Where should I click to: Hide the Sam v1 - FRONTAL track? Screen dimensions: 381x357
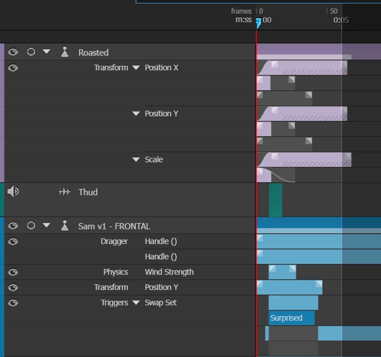[13, 226]
